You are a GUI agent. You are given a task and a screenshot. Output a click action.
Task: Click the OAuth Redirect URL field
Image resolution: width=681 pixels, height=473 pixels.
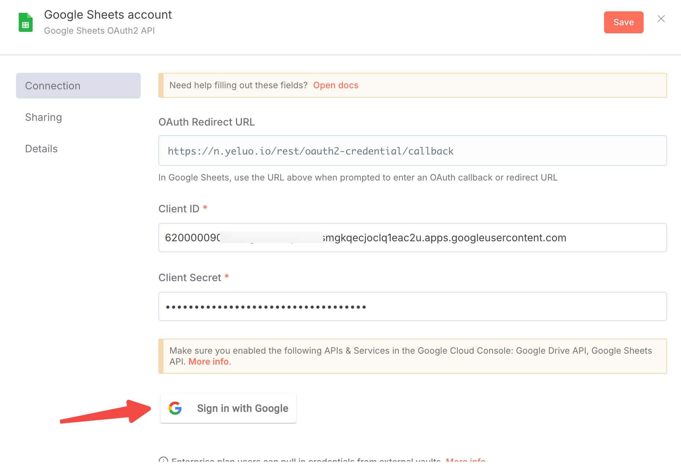412,151
